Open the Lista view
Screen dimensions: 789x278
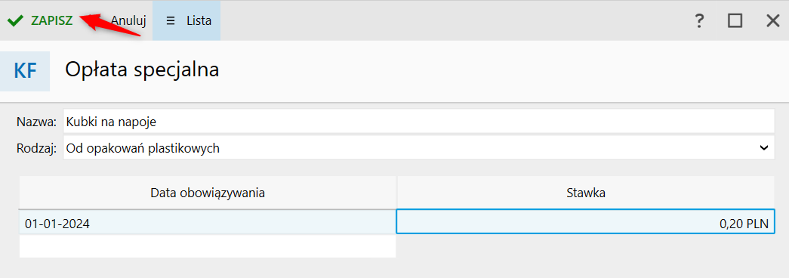click(x=186, y=20)
